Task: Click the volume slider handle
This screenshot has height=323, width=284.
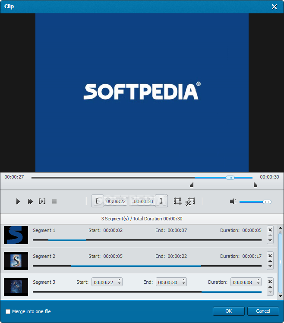Action: [x=267, y=202]
